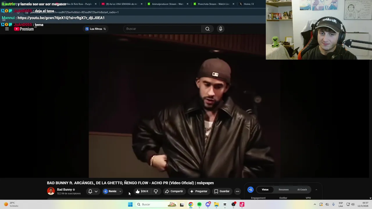
Task: Click the VPH column label
Action: tap(308, 198)
